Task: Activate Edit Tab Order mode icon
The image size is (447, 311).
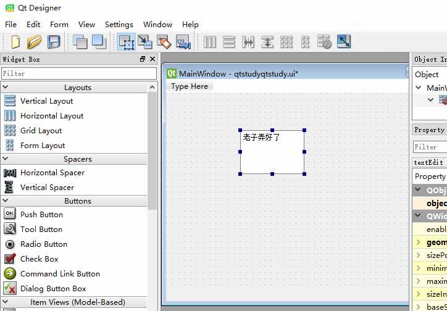Action: point(183,42)
